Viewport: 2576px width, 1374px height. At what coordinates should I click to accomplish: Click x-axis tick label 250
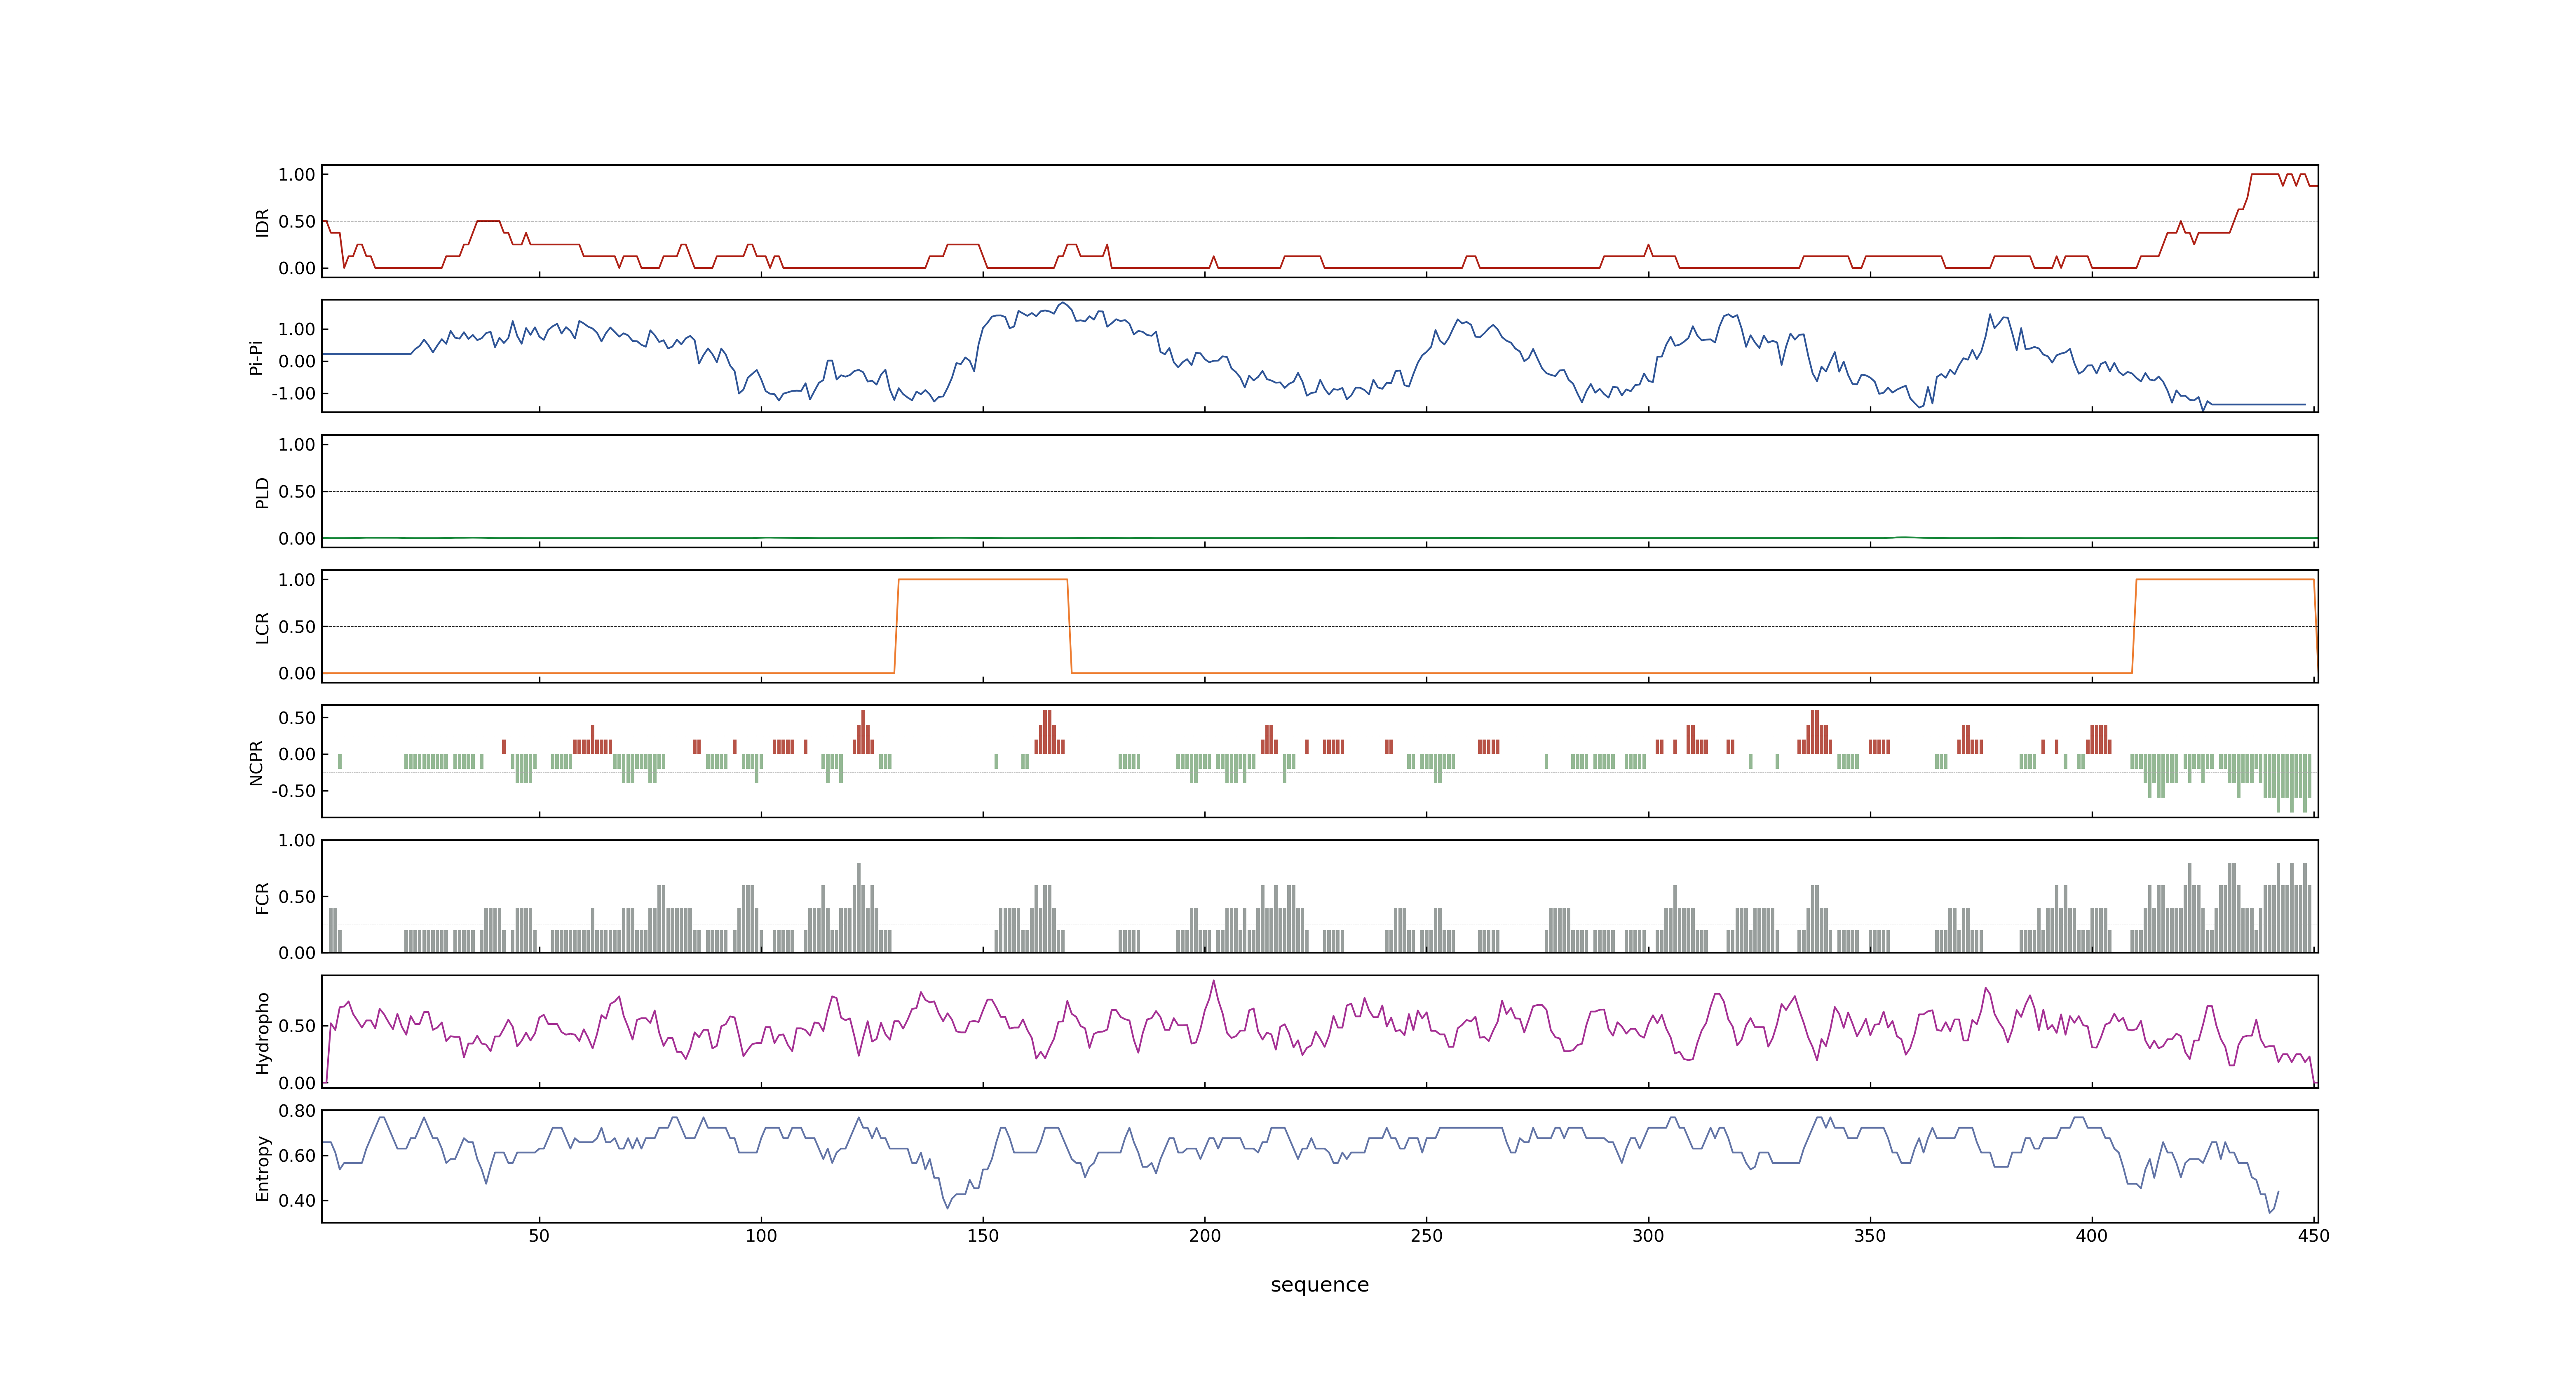(1427, 1236)
